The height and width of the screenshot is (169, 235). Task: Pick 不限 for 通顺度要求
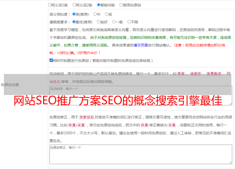(x=129, y=22)
